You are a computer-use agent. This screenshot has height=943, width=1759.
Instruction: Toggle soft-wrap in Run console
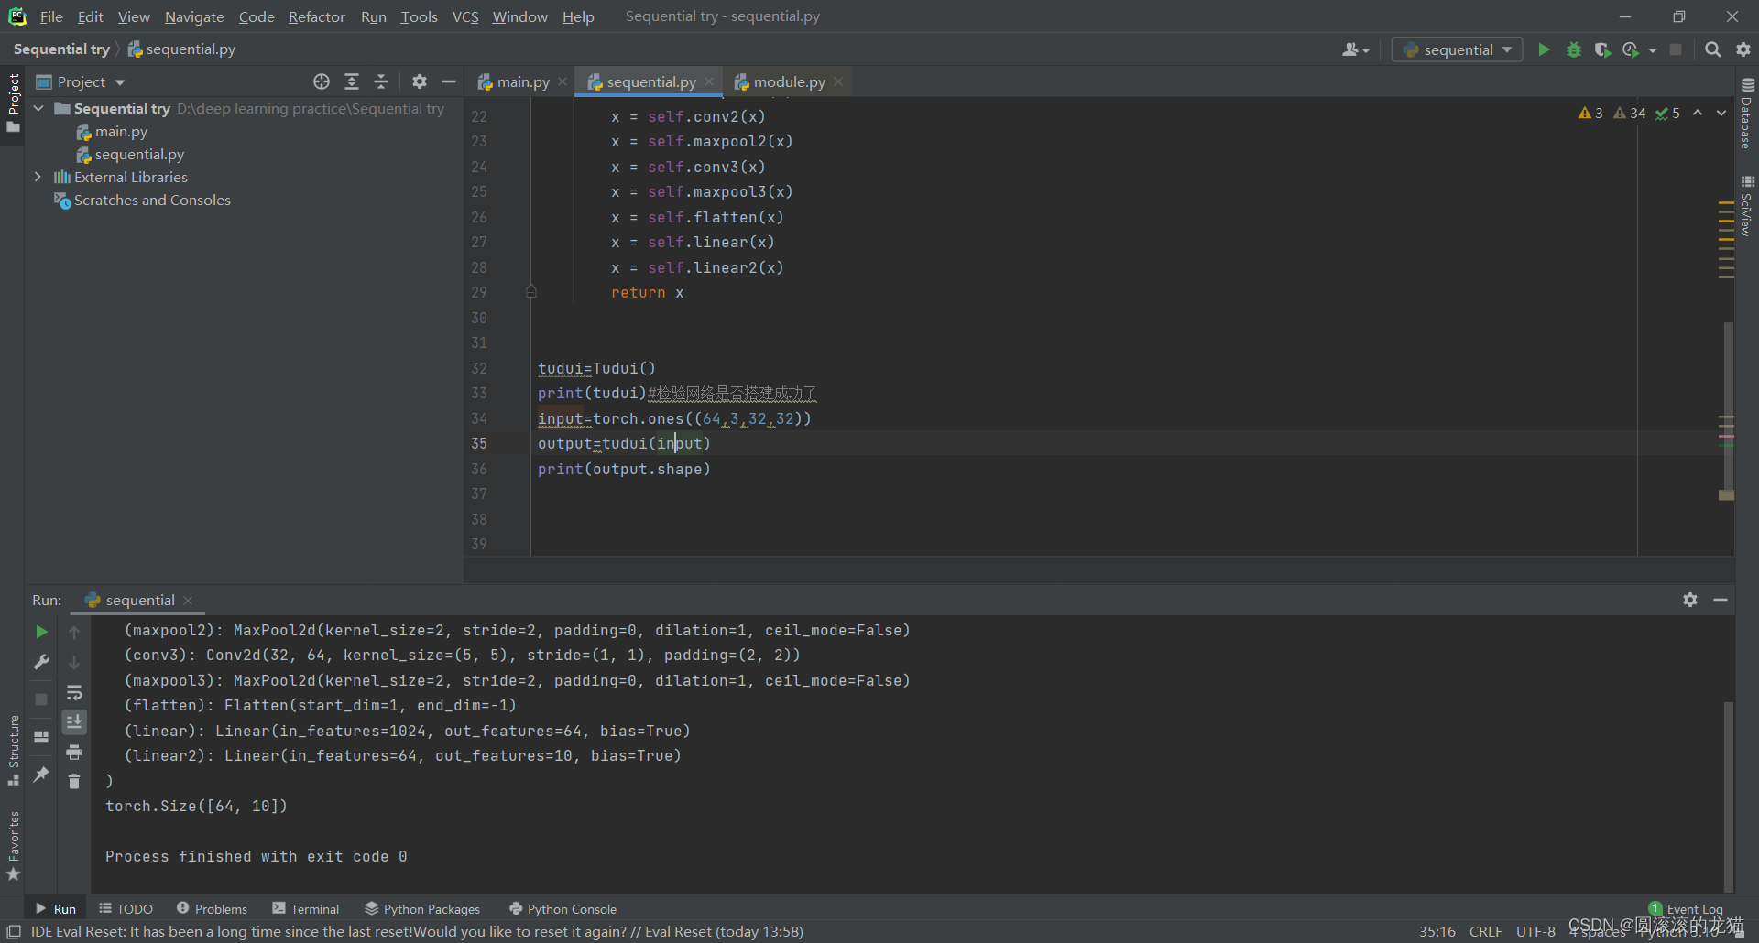click(x=74, y=692)
